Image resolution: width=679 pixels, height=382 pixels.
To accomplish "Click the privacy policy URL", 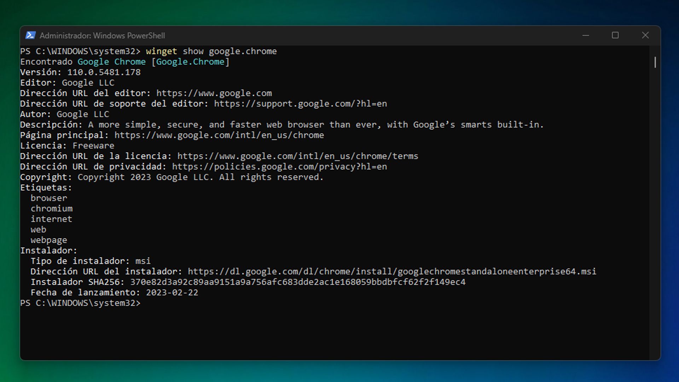I will pos(279,167).
